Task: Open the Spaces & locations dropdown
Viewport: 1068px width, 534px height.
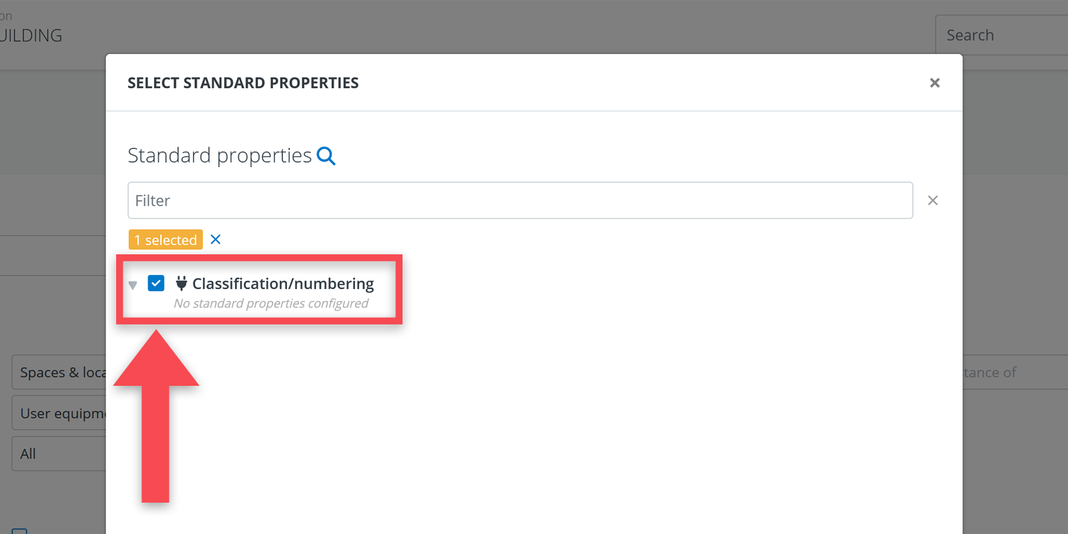Action: (60, 372)
